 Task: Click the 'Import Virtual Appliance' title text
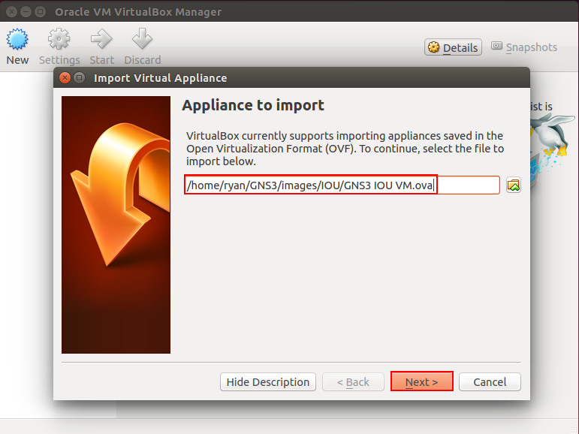pyautogui.click(x=160, y=78)
